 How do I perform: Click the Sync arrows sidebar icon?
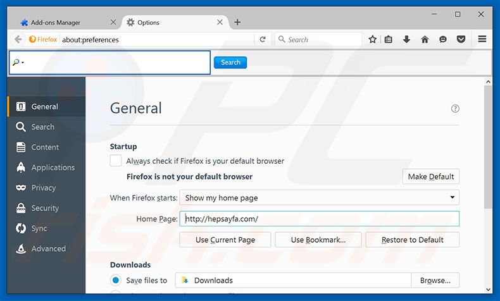[21, 228]
